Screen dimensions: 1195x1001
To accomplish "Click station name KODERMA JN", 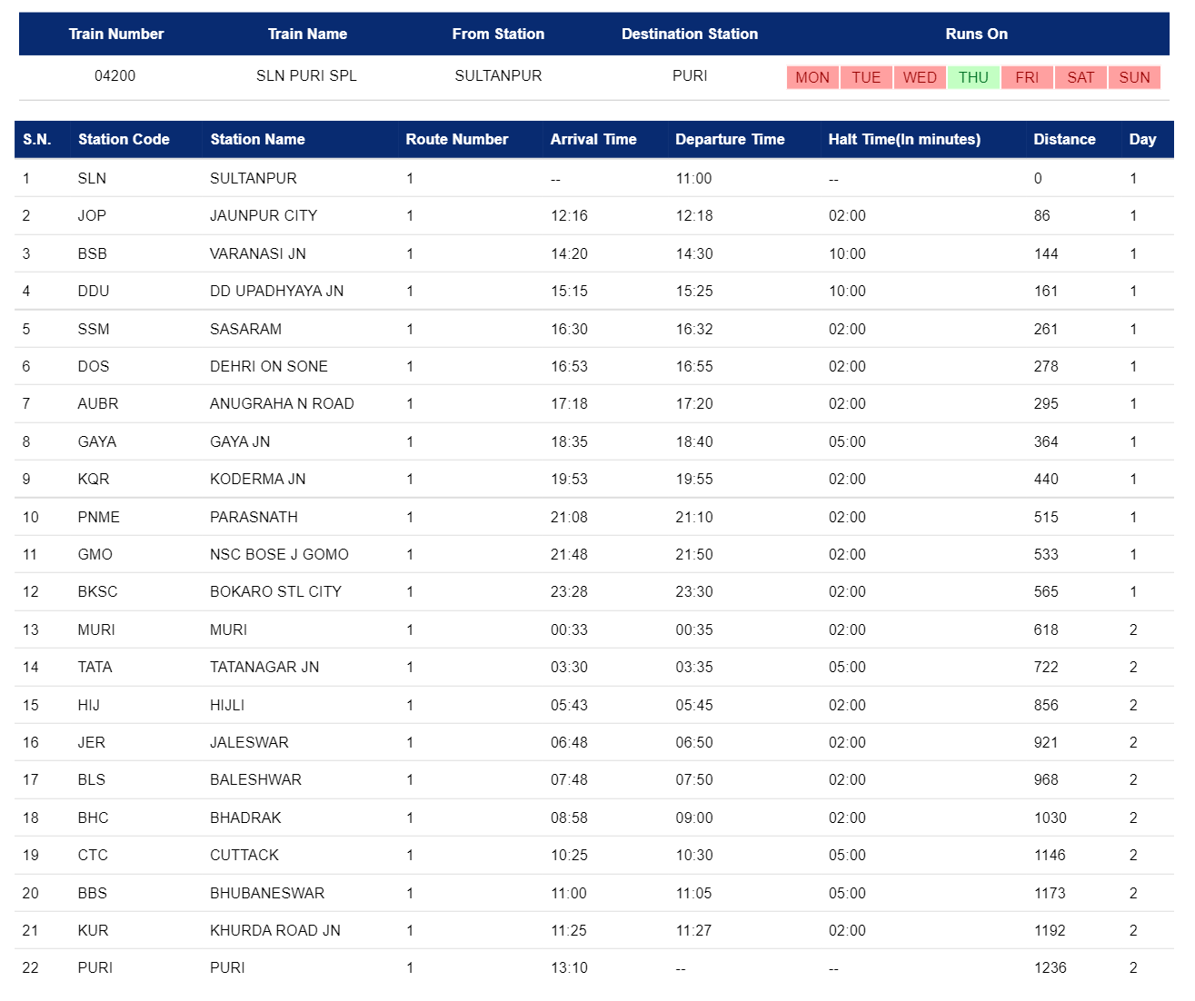I will coord(258,479).
